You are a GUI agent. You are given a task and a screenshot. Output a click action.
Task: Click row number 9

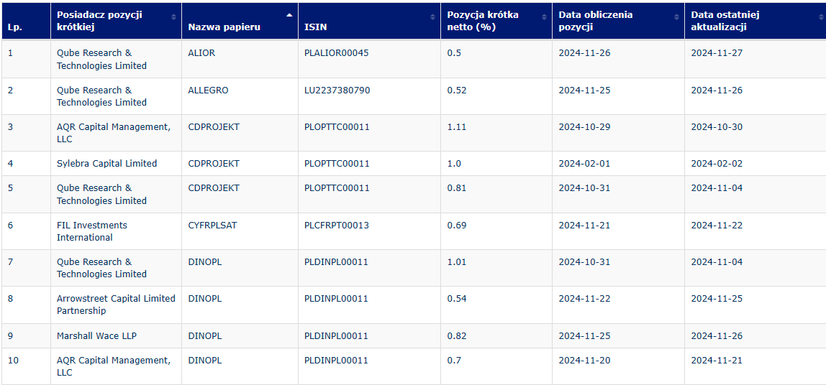coord(11,335)
